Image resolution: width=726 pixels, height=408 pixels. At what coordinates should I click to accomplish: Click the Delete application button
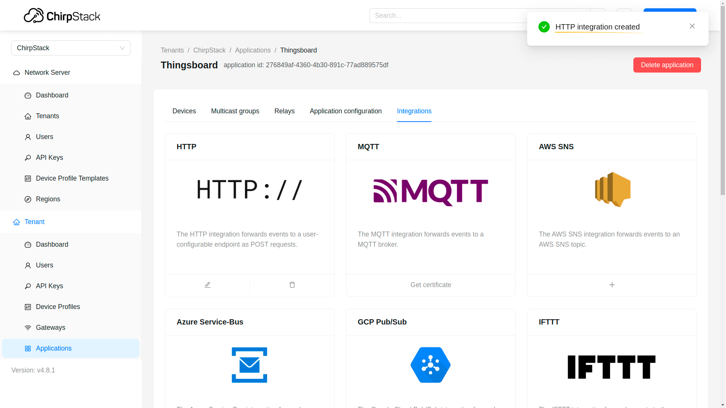tap(667, 65)
